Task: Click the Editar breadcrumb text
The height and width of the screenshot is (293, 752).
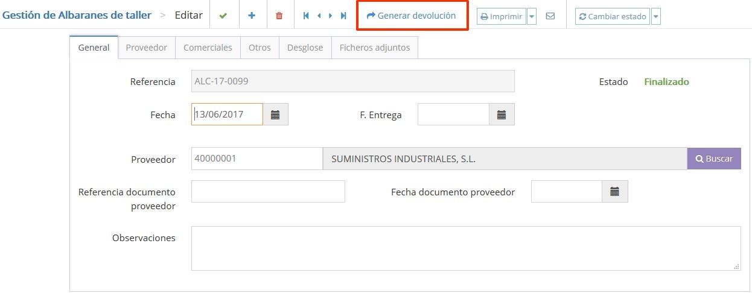Action: [x=189, y=15]
